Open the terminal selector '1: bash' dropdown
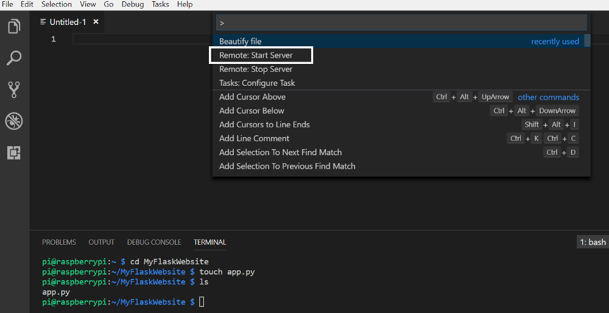This screenshot has height=313, width=609. click(x=592, y=242)
